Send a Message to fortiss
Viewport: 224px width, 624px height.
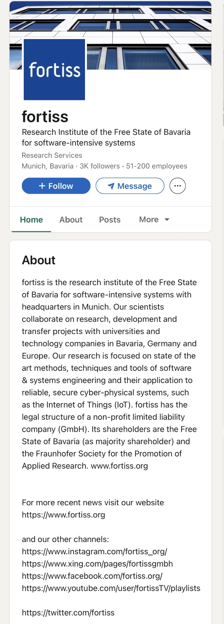tap(130, 186)
